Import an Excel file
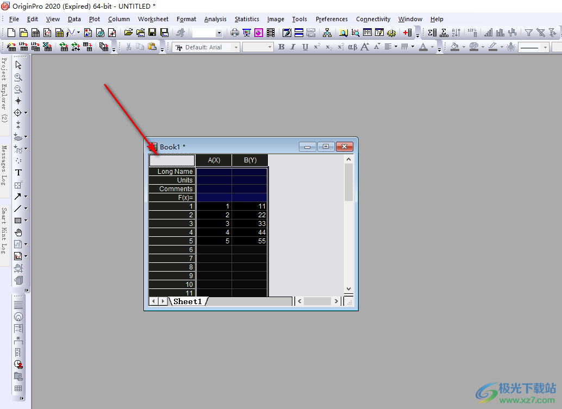The image size is (562, 409). point(47,47)
